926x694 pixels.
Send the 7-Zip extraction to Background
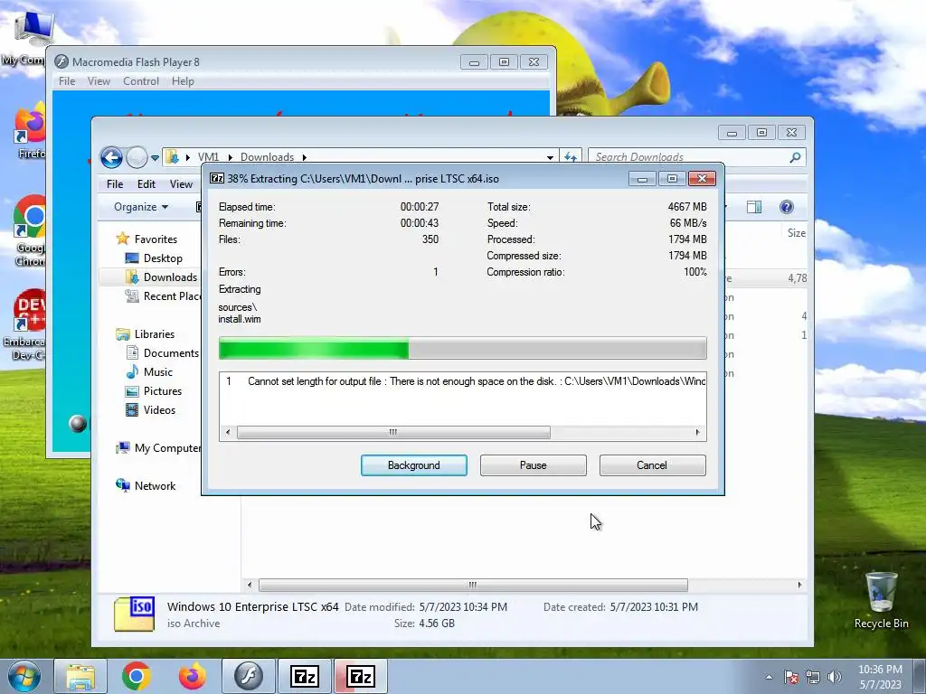pos(413,465)
